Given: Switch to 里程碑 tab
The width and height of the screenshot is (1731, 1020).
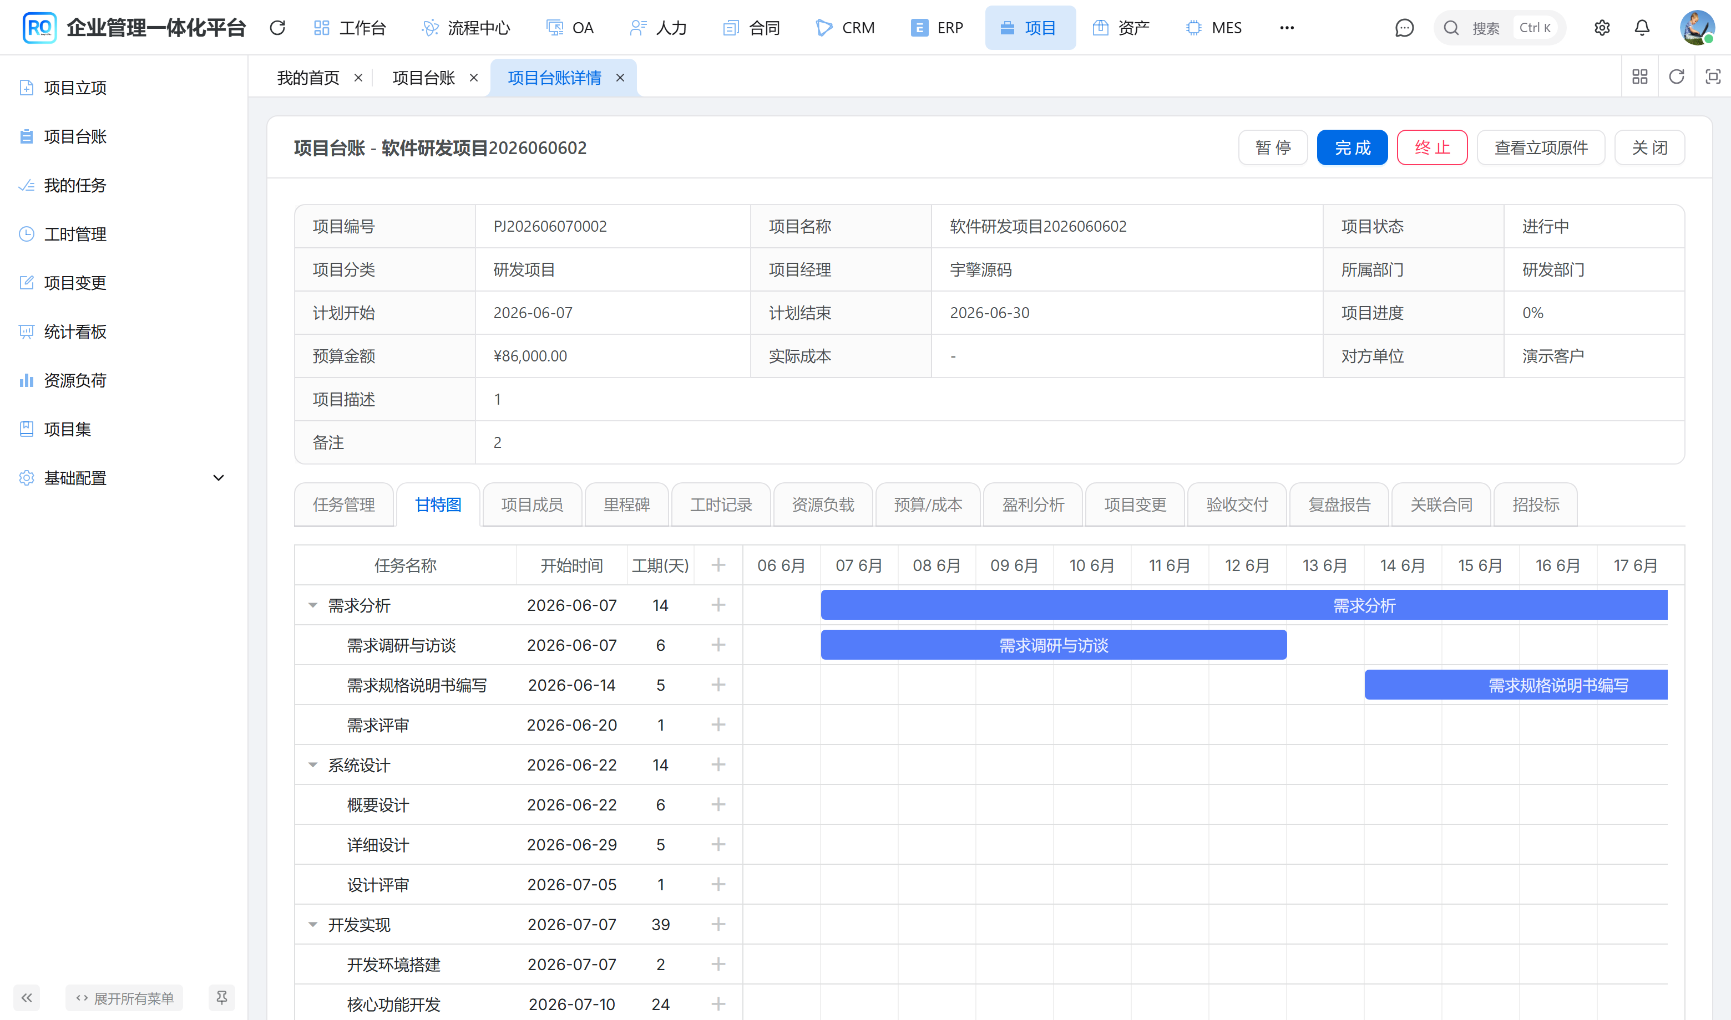Looking at the screenshot, I should [626, 504].
